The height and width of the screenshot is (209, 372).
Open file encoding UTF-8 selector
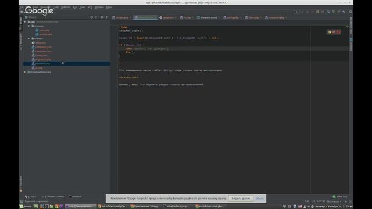coord(321,201)
